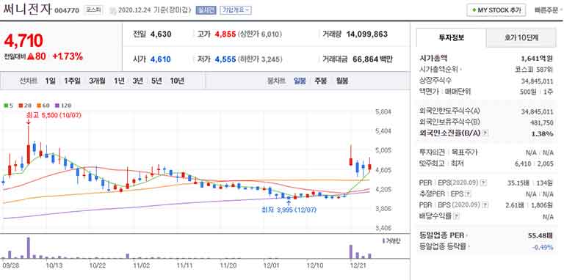Open the help icon next to PER EPS(2020.09)
Image resolution: width=564 pixels, height=280 pixels.
483,183
